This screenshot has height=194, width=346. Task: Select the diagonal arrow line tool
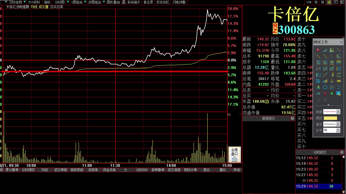[325, 75]
